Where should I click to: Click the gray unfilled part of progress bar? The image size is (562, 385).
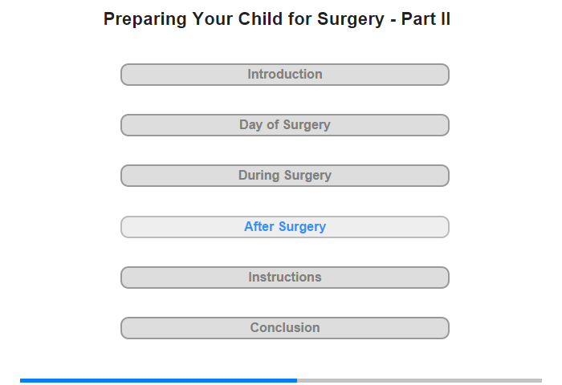(419, 380)
